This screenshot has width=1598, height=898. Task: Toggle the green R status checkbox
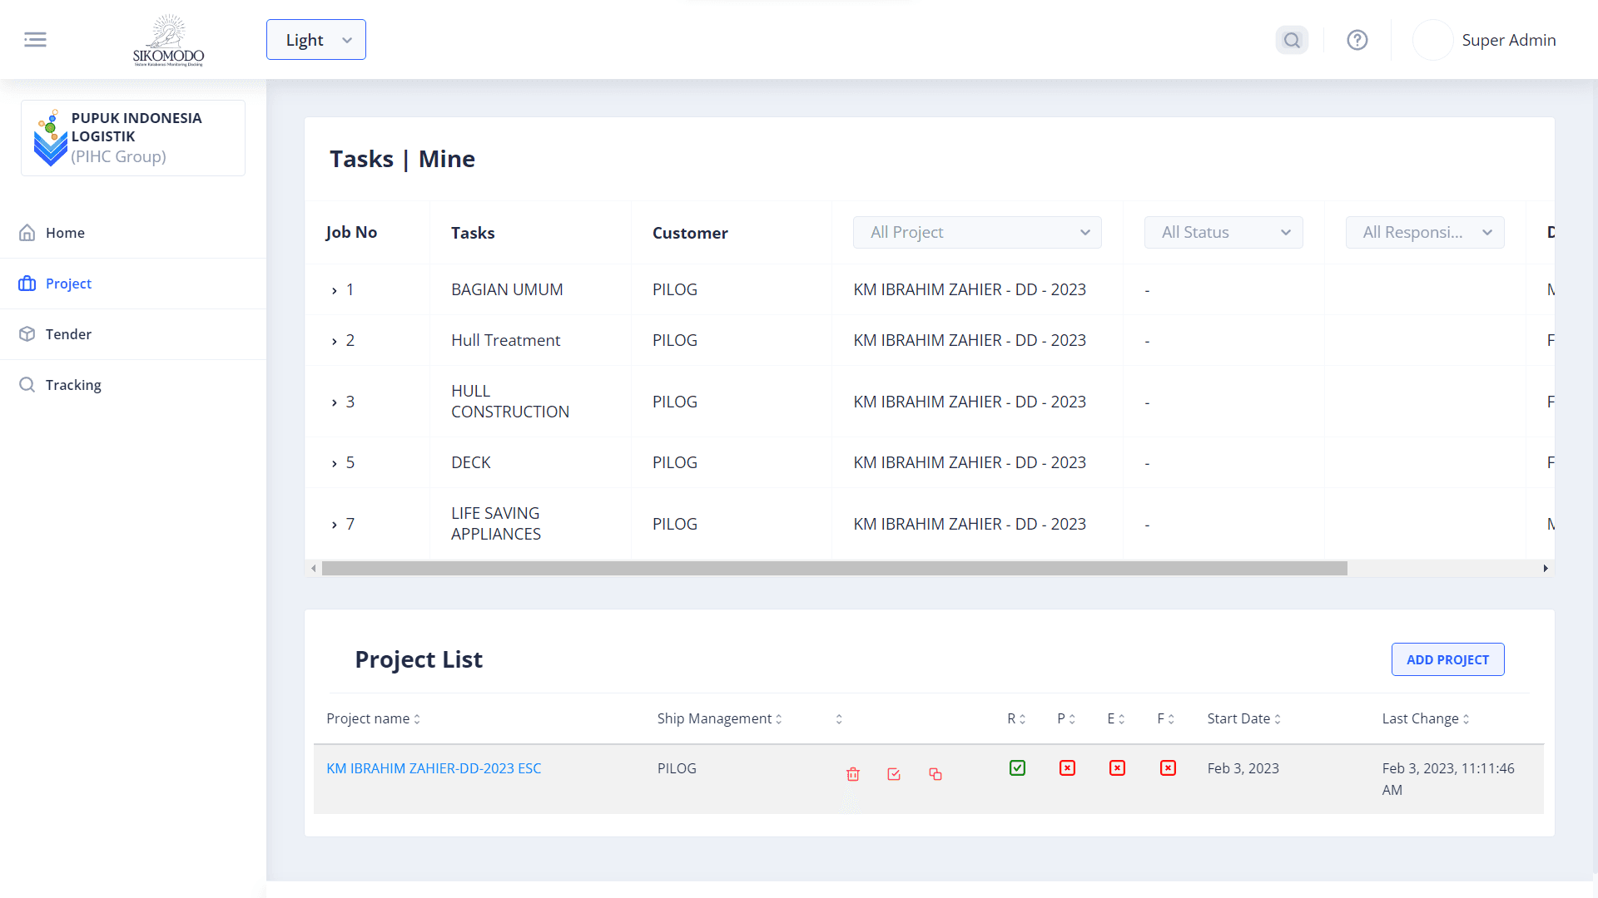(1017, 768)
